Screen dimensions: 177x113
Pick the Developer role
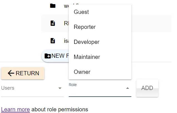(x=86, y=42)
